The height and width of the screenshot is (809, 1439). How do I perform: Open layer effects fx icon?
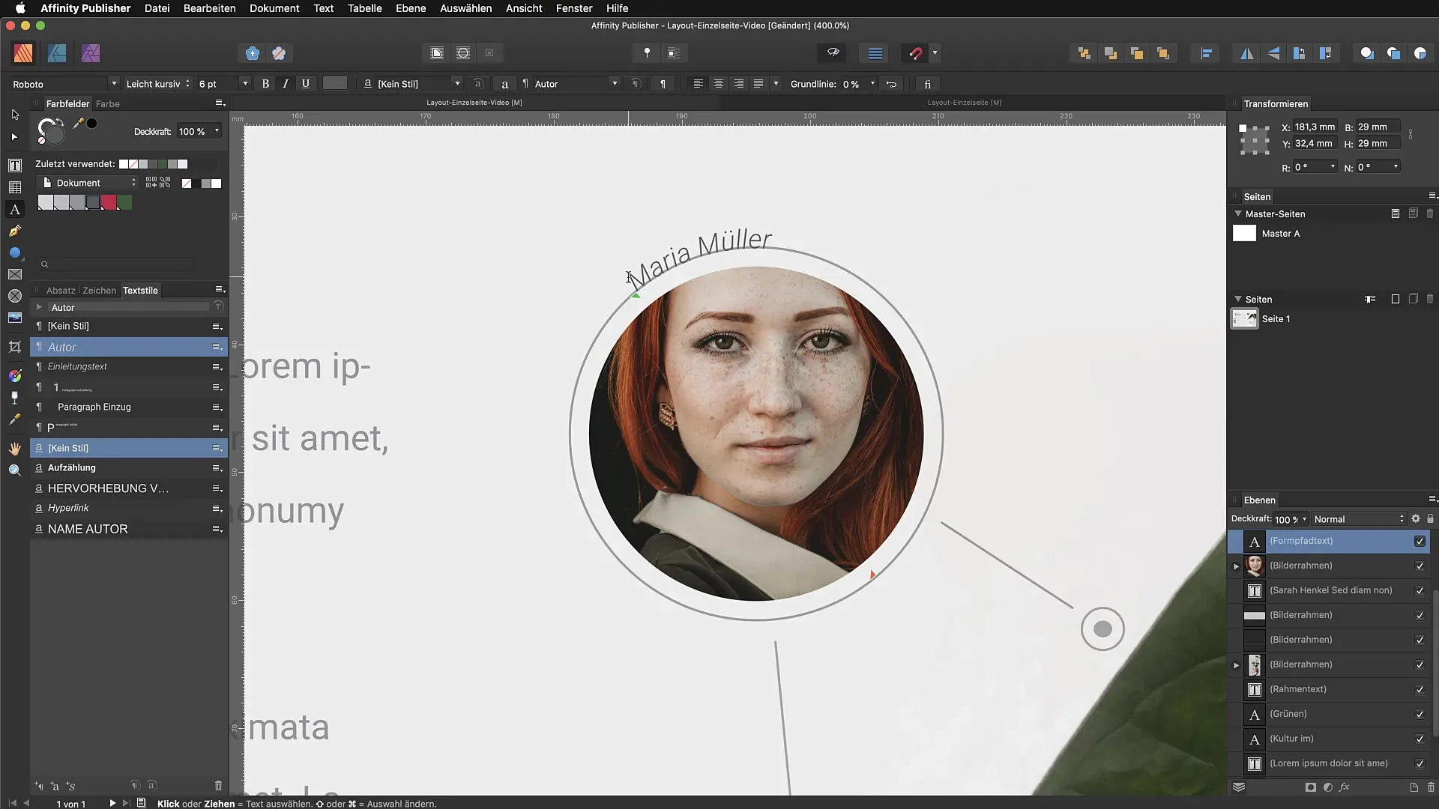[1345, 787]
